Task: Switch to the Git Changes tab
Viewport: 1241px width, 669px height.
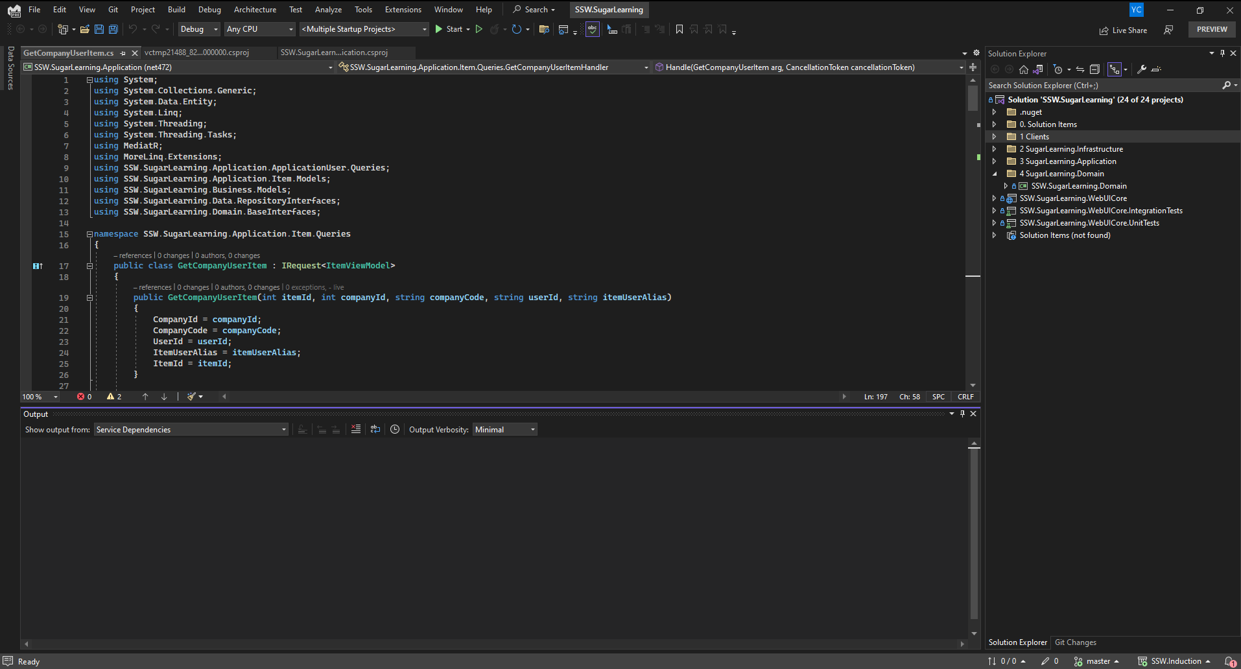Action: (1075, 642)
